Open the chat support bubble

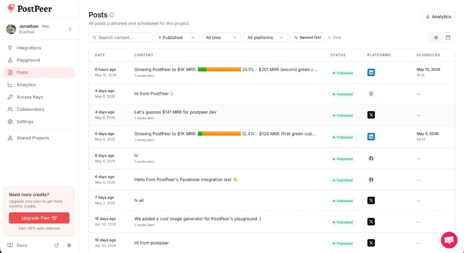tap(449, 240)
